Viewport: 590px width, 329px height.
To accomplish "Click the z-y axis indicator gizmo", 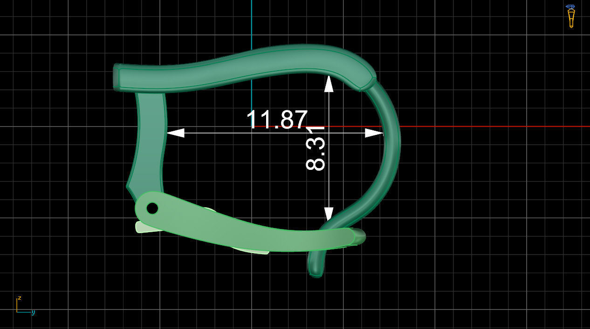I will [26, 305].
